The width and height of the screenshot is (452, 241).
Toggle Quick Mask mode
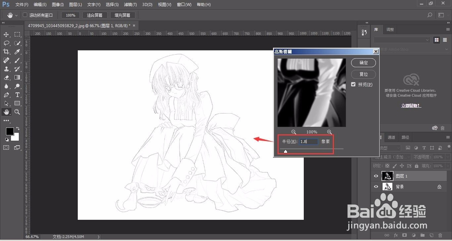coord(6,147)
